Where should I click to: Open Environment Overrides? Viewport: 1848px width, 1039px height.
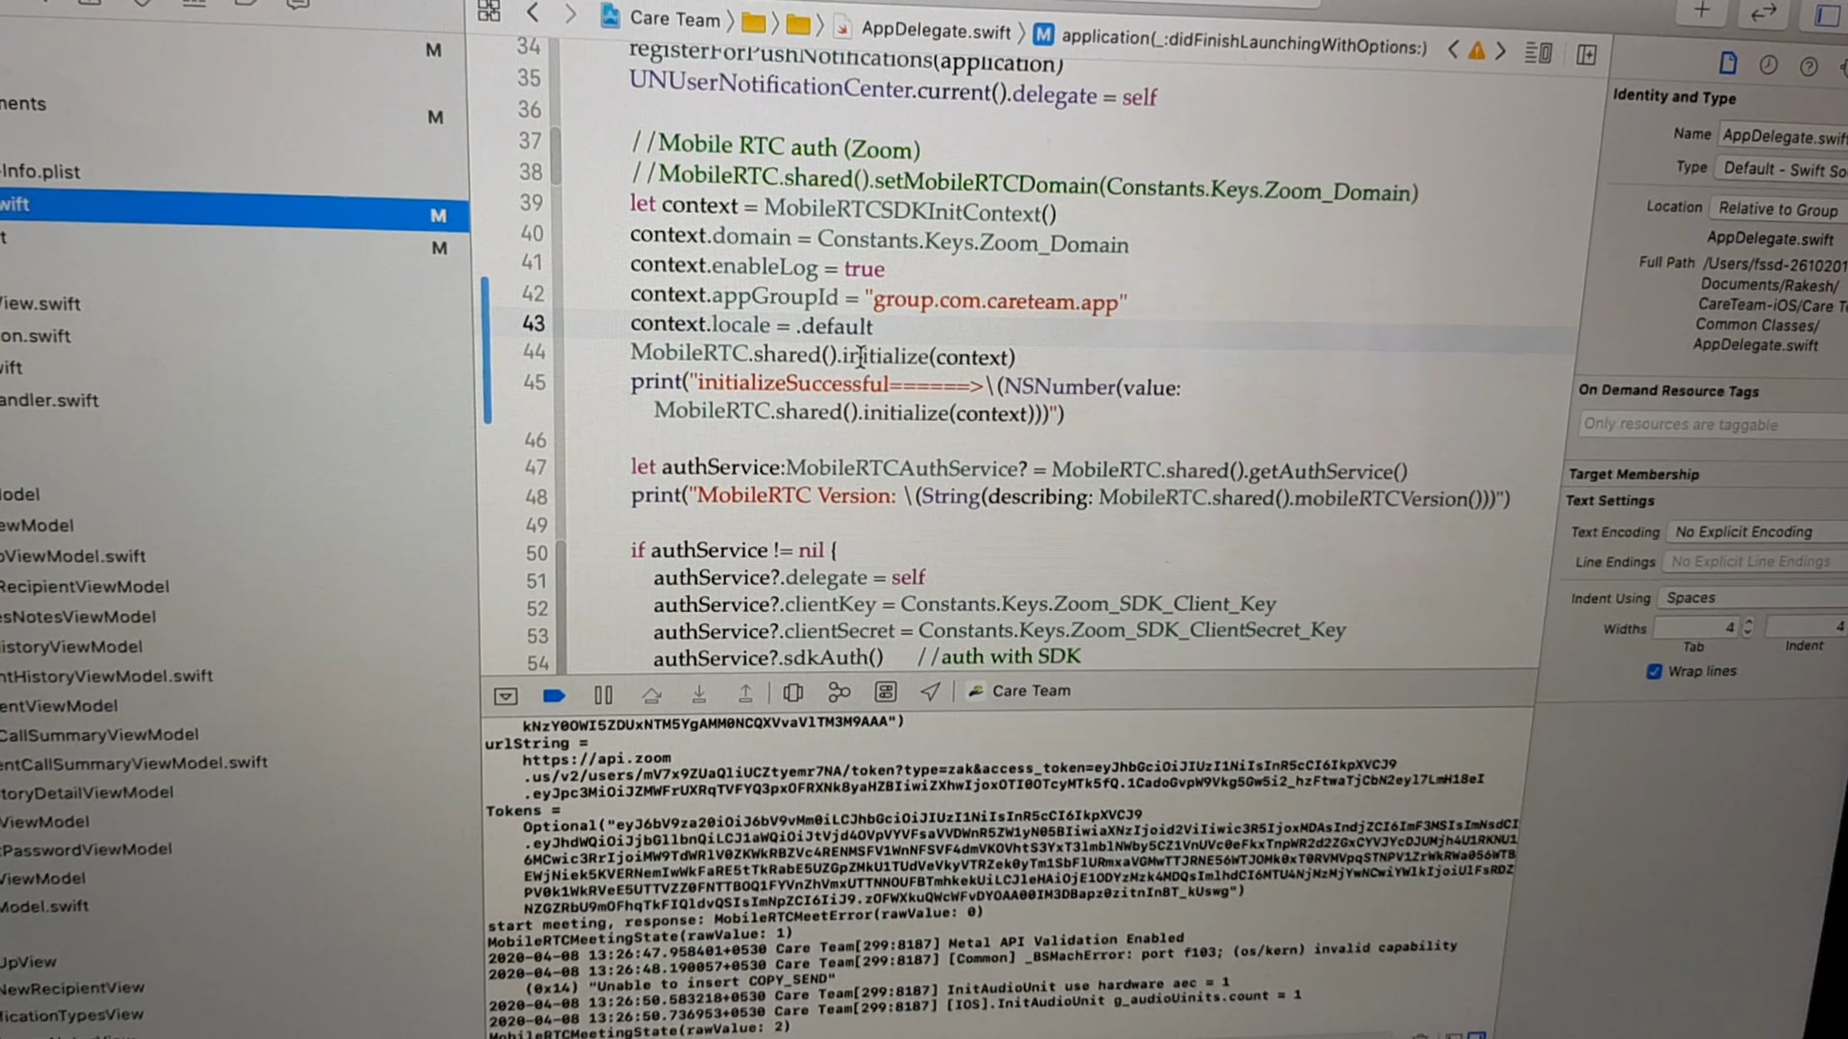(885, 692)
